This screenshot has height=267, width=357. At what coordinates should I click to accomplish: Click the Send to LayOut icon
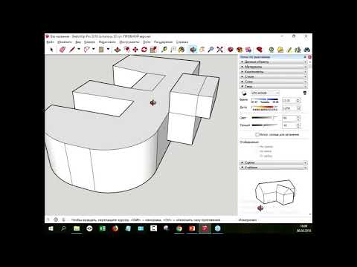(x=248, y=50)
